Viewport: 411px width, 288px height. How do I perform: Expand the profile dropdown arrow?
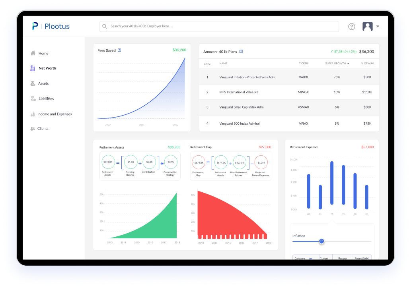[378, 27]
